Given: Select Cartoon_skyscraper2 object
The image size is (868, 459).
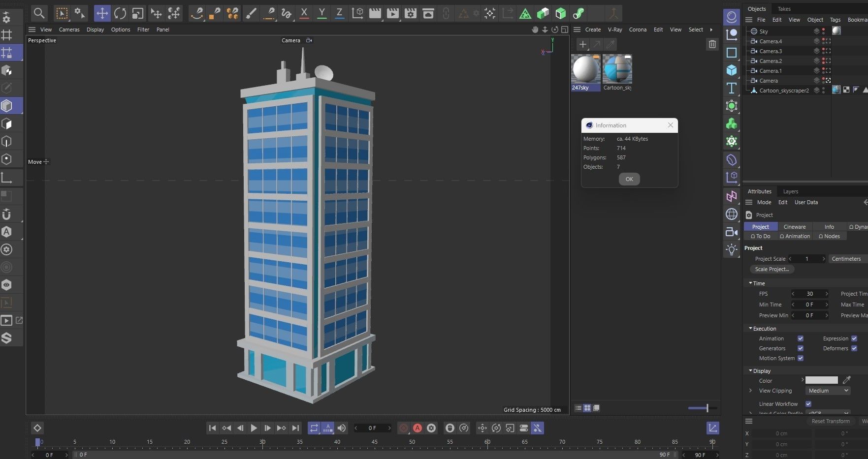Looking at the screenshot, I should pos(784,91).
